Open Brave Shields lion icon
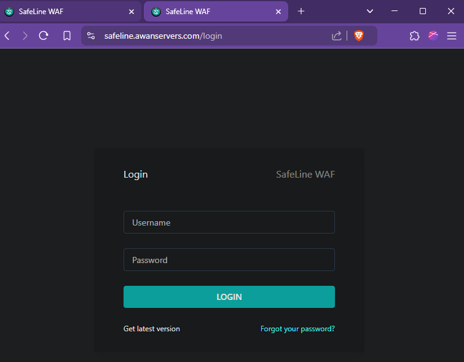This screenshot has height=362, width=464. (359, 36)
